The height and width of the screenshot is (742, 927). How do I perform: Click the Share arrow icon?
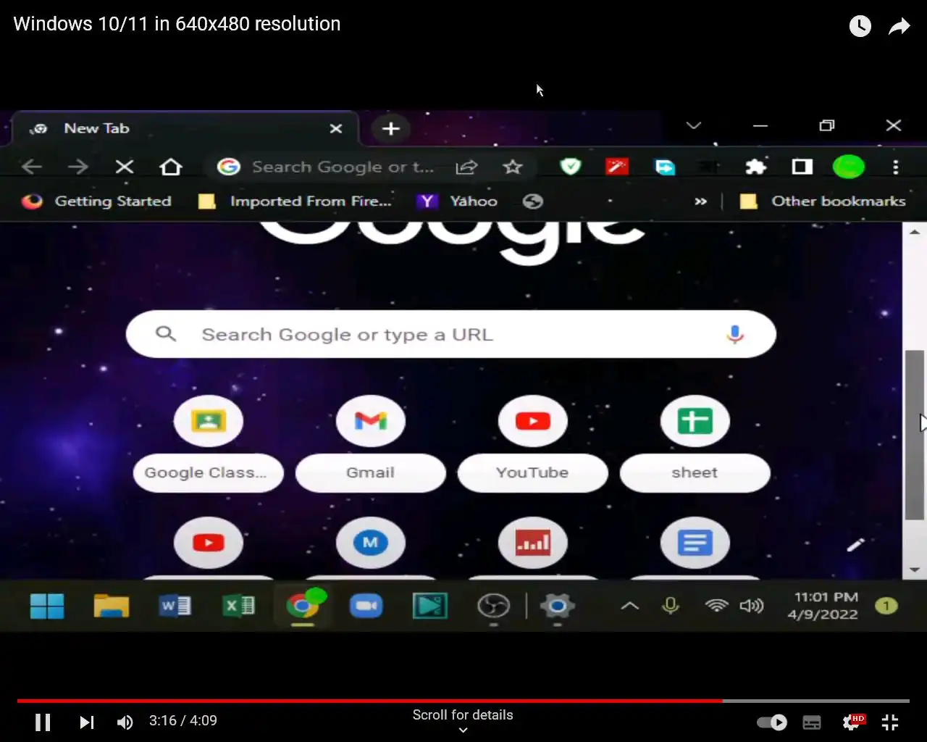pos(899,27)
